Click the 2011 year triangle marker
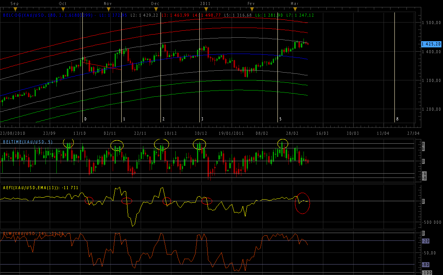Screen dimensions: 443x275 [206, 9]
